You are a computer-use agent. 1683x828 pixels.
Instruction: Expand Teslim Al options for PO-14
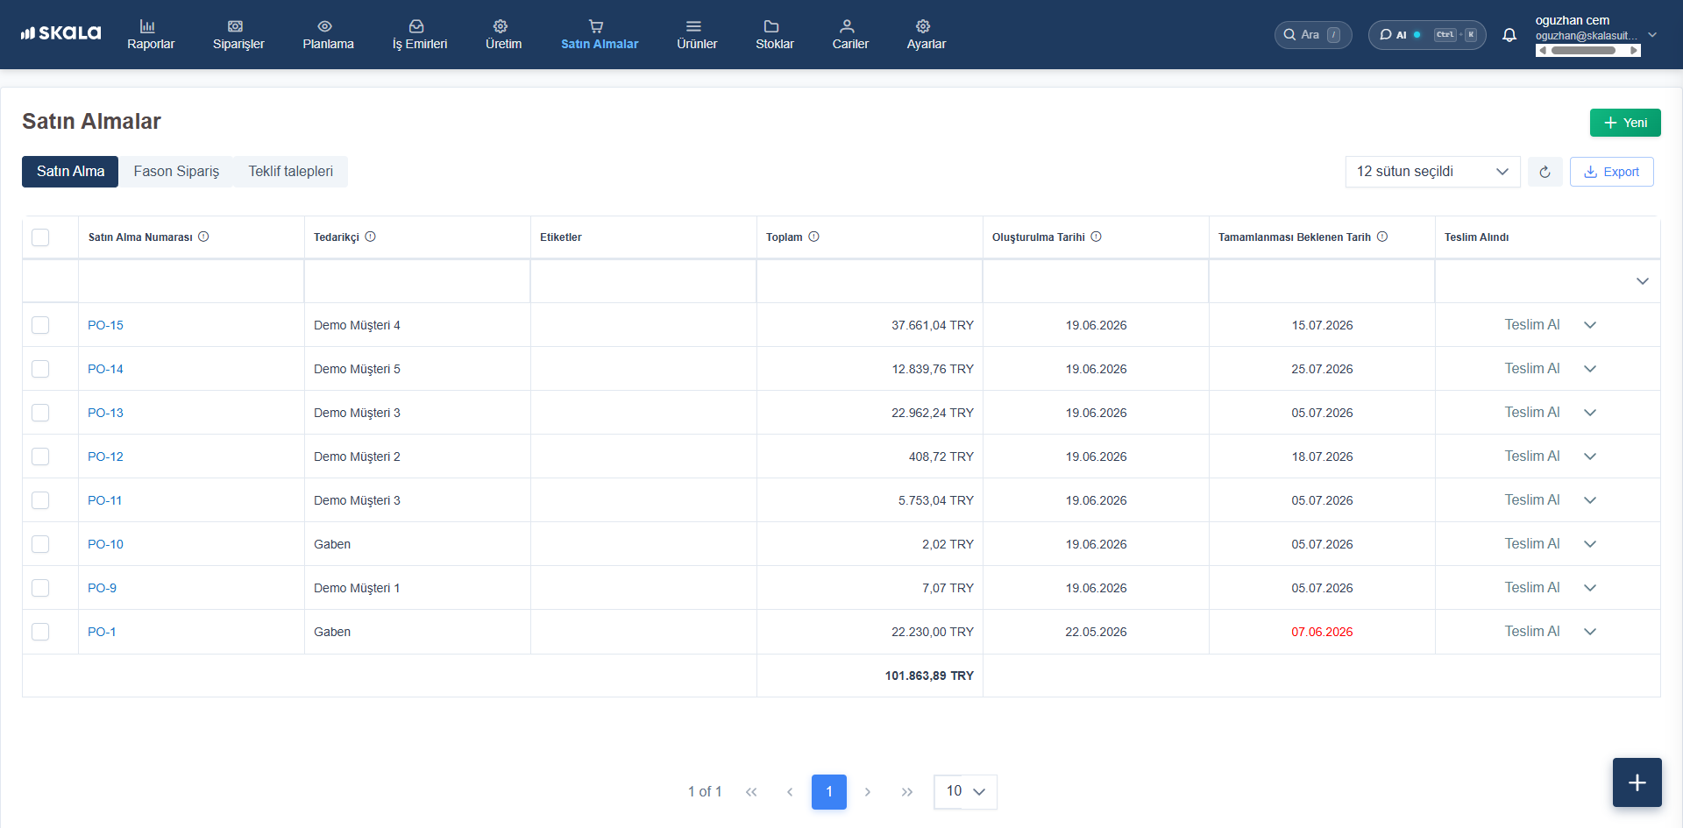pos(1590,369)
